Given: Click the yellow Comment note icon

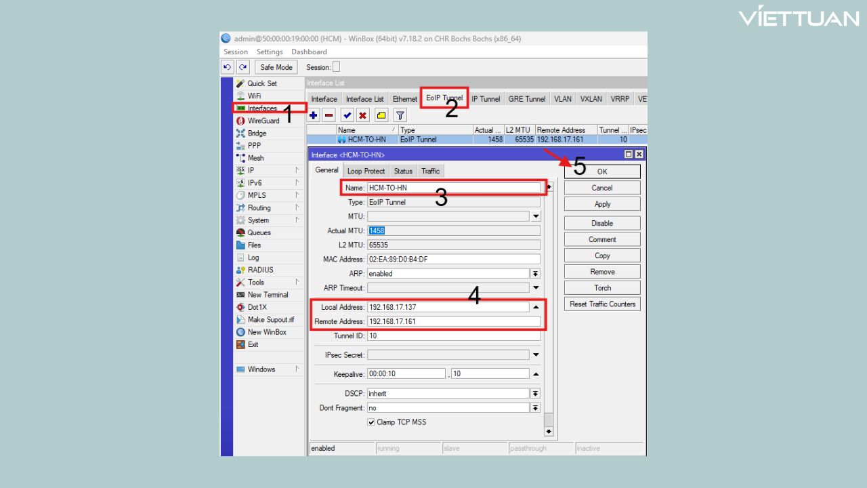Looking at the screenshot, I should click(381, 116).
